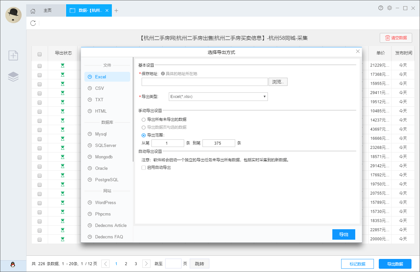Select the 导出所有未导出的数据 radio button
Viewport: 420px width, 272px height.
(144, 120)
